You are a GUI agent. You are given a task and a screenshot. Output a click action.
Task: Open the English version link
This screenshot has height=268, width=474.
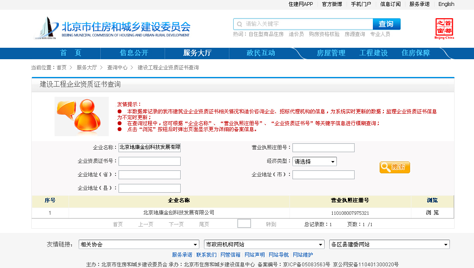pos(446,4)
